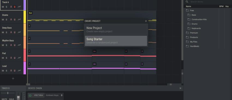
Task: Click the timeline horizontal scrollbar handle
Action: click(28, 85)
